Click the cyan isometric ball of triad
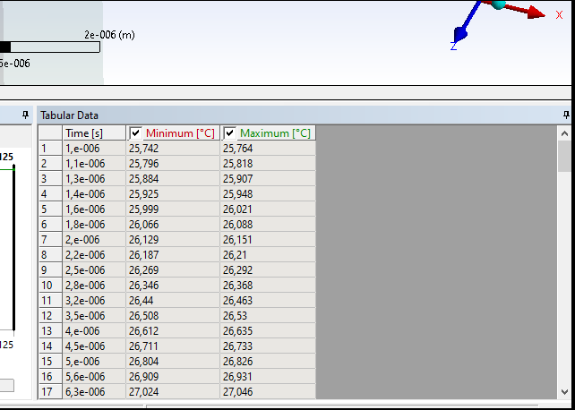Screen dimensions: 575x410 [498, 4]
